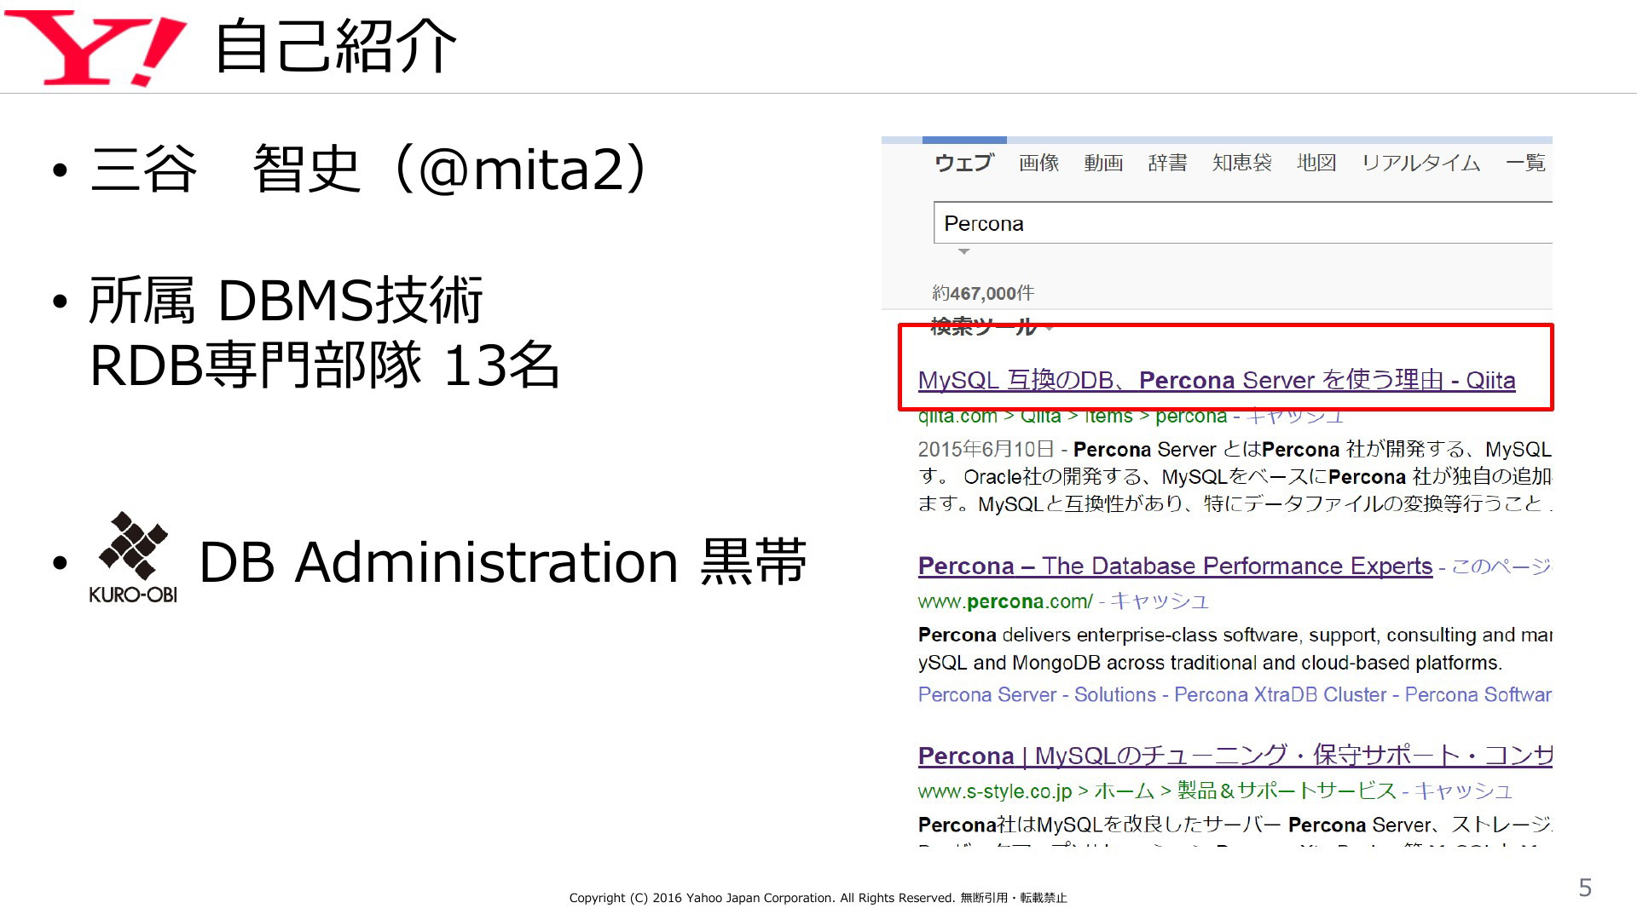Open キャッシュ link for the Qiita result
The width and height of the screenshot is (1637, 920).
[x=1294, y=417]
